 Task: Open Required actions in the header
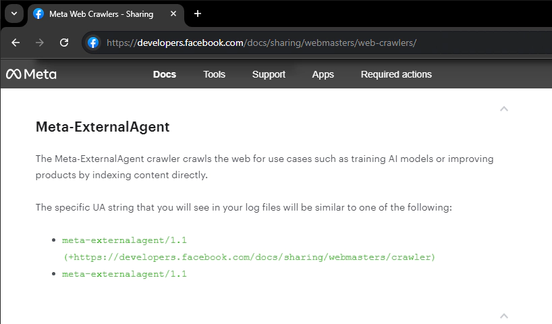click(396, 74)
